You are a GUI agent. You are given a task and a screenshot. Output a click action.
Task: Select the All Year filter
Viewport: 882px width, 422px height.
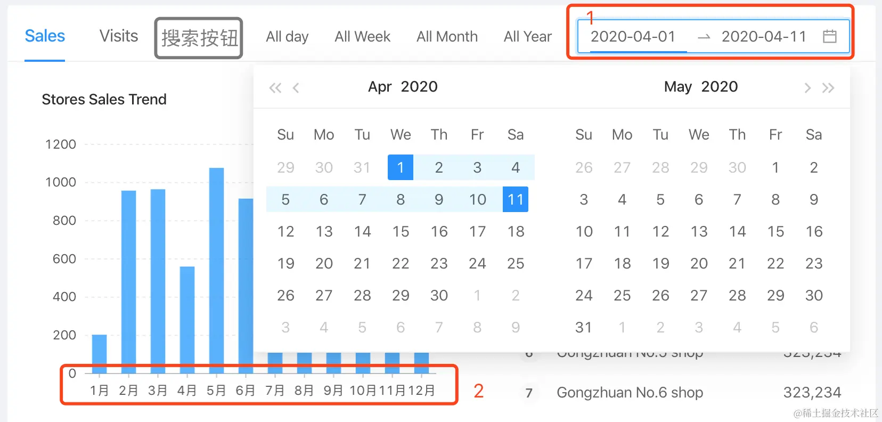528,37
